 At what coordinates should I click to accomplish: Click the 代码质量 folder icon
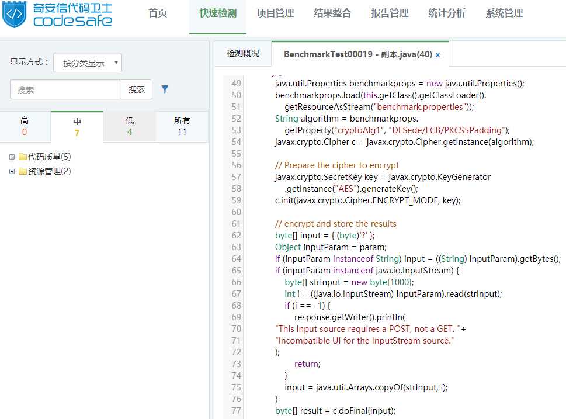coord(23,157)
